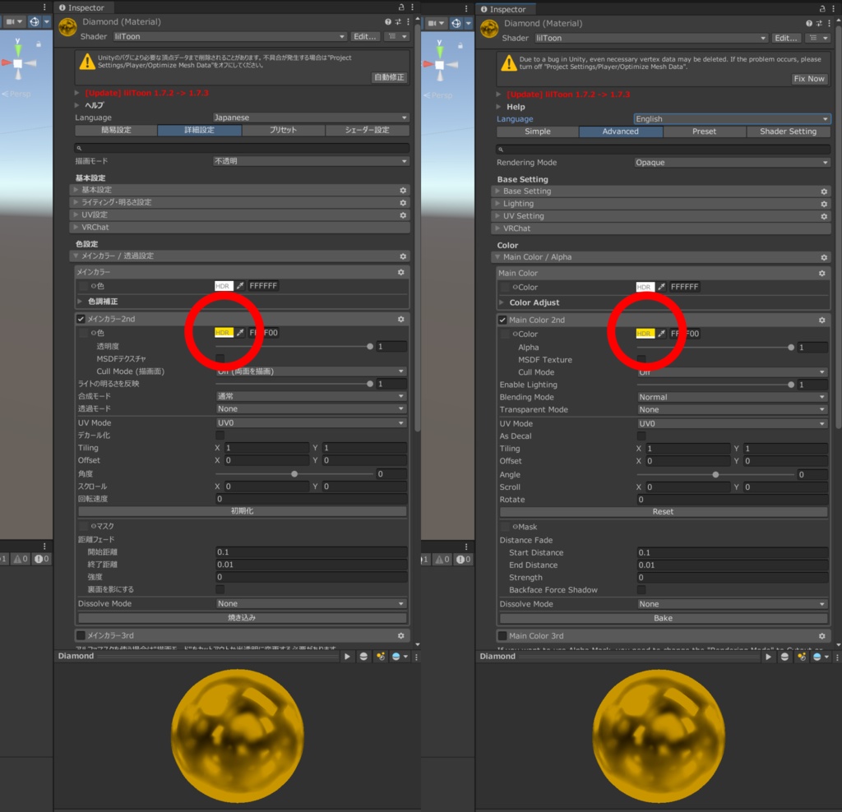Click the preview lighting icon in English Diamond preview
This screenshot has width=842, height=812.
pyautogui.click(x=802, y=657)
